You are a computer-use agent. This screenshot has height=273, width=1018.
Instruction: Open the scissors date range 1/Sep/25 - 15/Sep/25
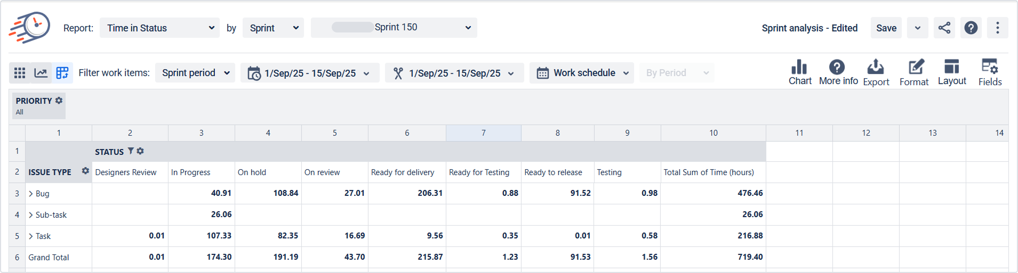(454, 73)
